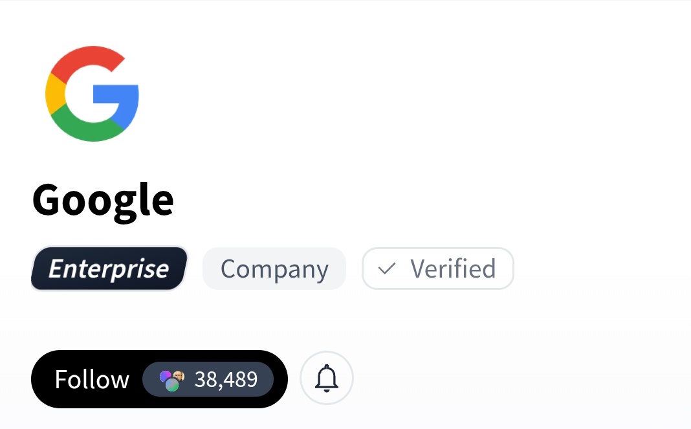Click the Verified badge text
This screenshot has width=691, height=429.
point(453,269)
